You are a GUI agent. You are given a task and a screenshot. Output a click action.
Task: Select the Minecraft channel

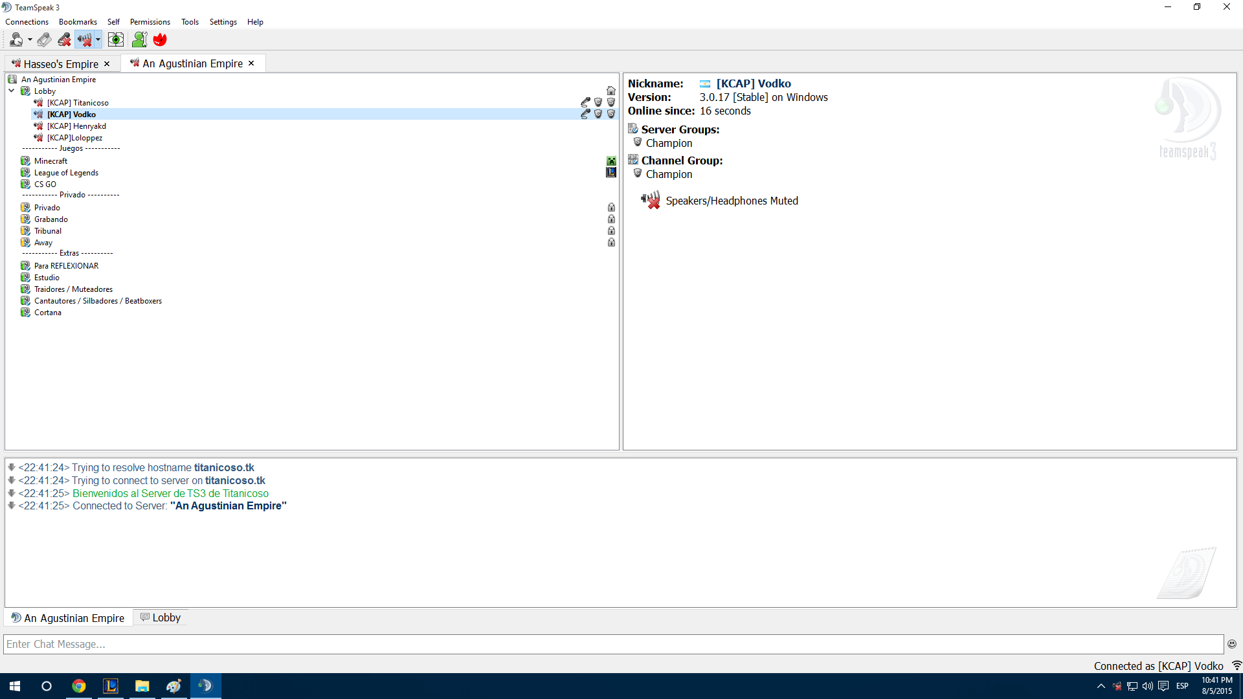click(x=50, y=161)
